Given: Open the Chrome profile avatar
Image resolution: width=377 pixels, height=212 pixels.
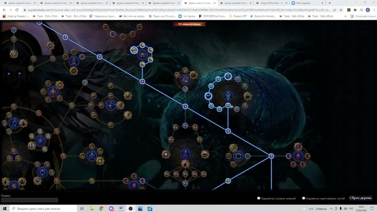Looking at the screenshot, I should pos(368,10).
